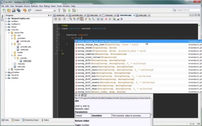Open the <default> configuration combo box

pyautogui.click(x=45, y=10)
